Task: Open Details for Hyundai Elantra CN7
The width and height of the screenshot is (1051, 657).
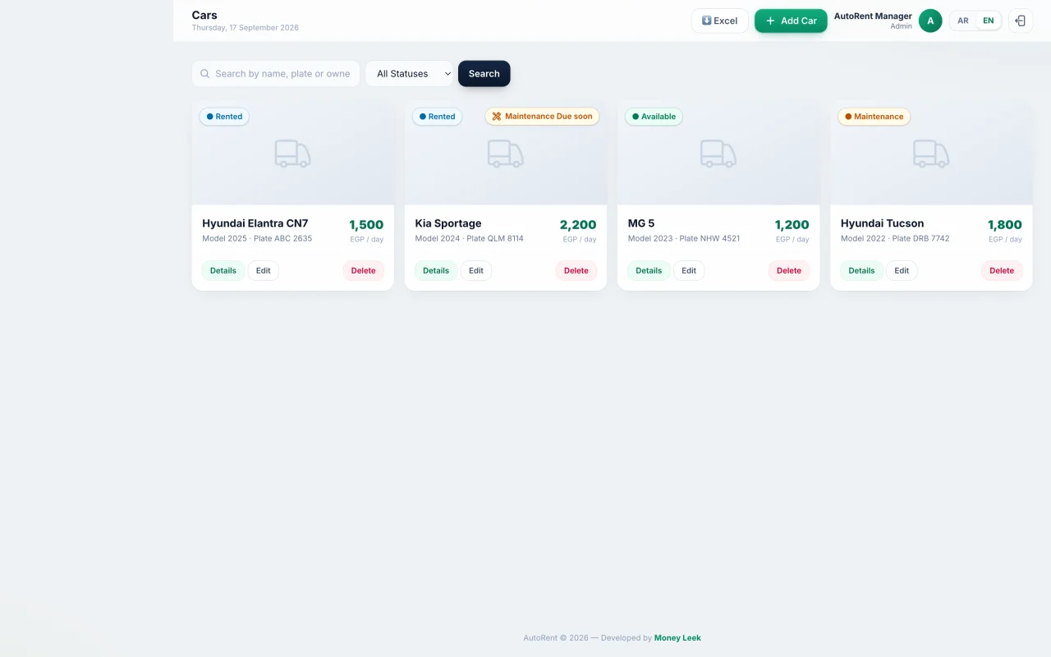Action: coord(223,271)
